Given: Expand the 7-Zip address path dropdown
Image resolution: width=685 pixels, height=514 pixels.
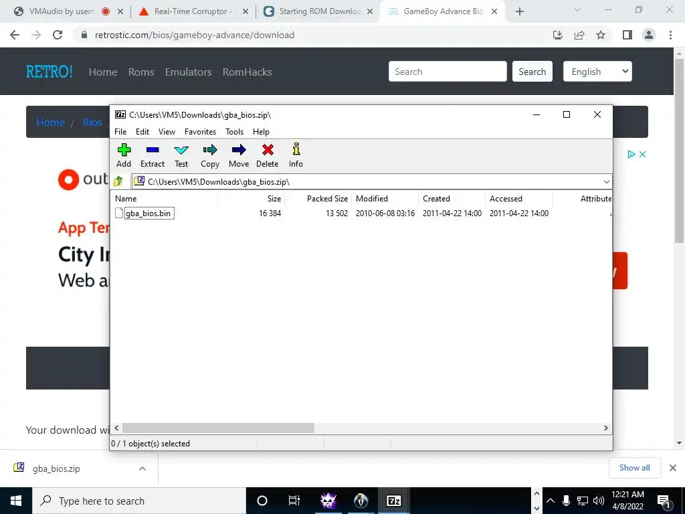Looking at the screenshot, I should [x=606, y=182].
